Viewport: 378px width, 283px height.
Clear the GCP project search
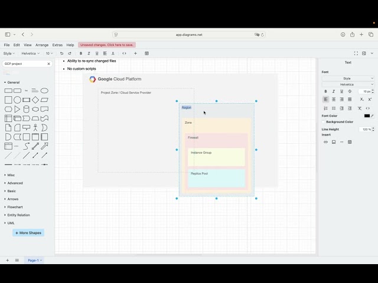[x=48, y=64]
